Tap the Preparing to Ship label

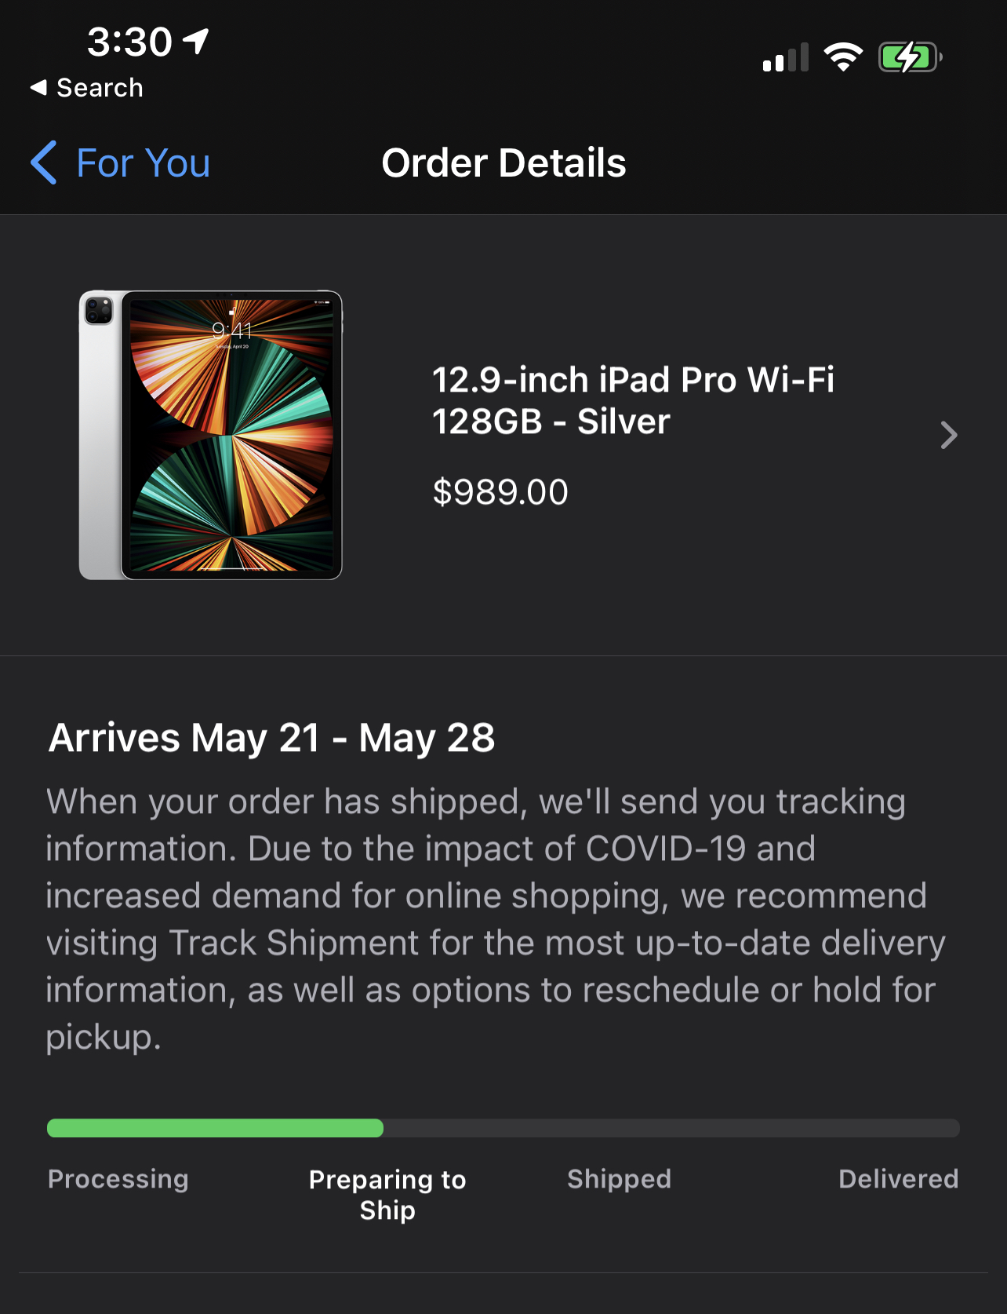point(387,1195)
